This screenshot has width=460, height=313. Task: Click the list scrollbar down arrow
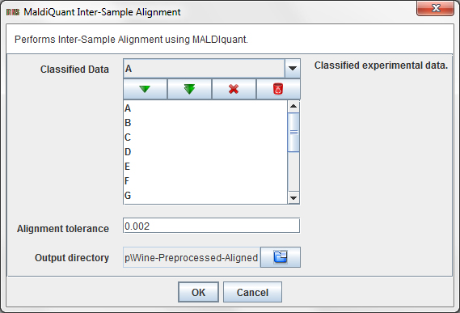293,197
